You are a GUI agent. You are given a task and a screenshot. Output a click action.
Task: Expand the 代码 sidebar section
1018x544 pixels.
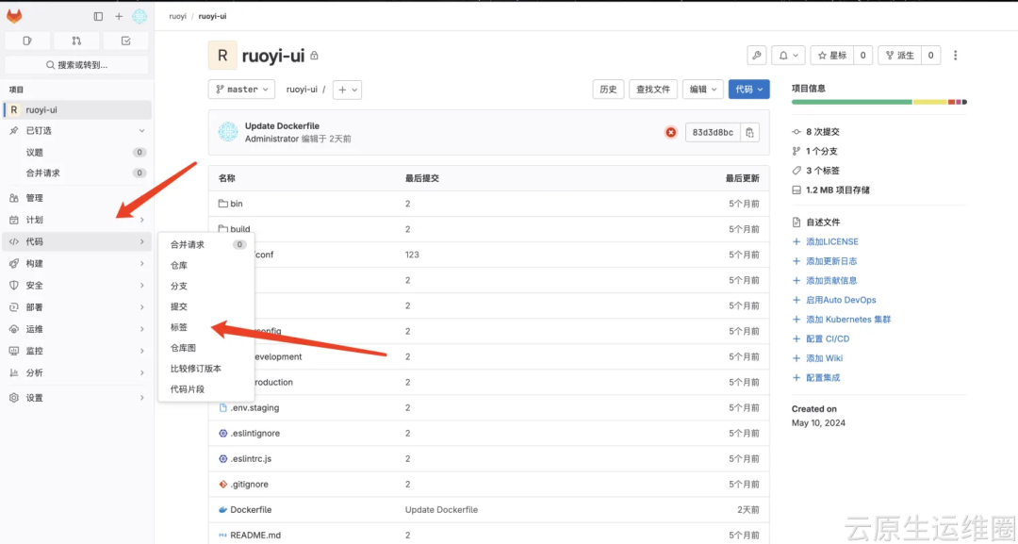77,241
